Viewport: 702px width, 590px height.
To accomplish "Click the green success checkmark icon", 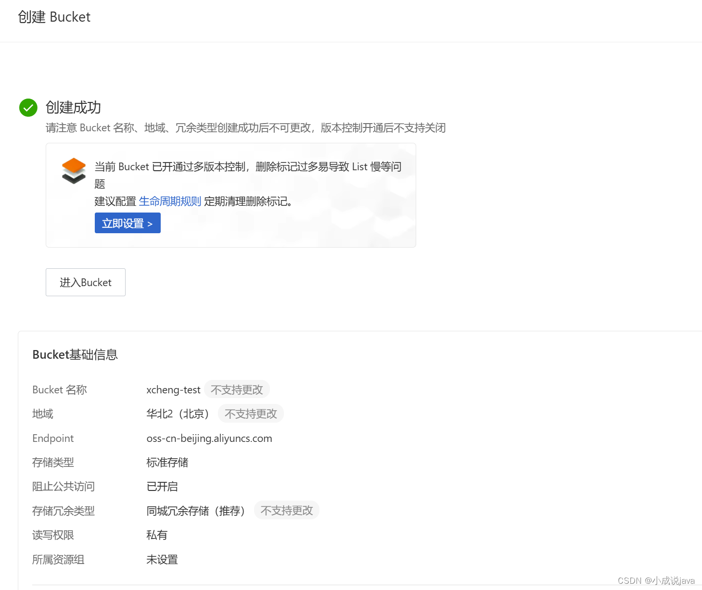I will [x=28, y=108].
